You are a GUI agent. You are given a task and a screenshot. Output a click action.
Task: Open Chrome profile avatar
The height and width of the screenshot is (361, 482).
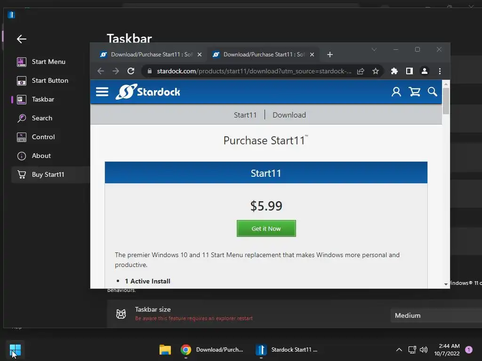click(425, 71)
